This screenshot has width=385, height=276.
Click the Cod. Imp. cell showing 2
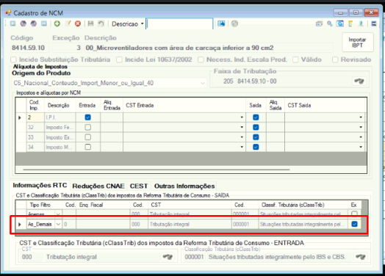(x=35, y=117)
